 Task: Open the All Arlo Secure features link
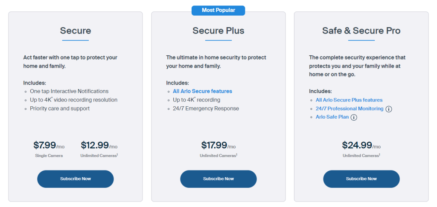coord(202,91)
